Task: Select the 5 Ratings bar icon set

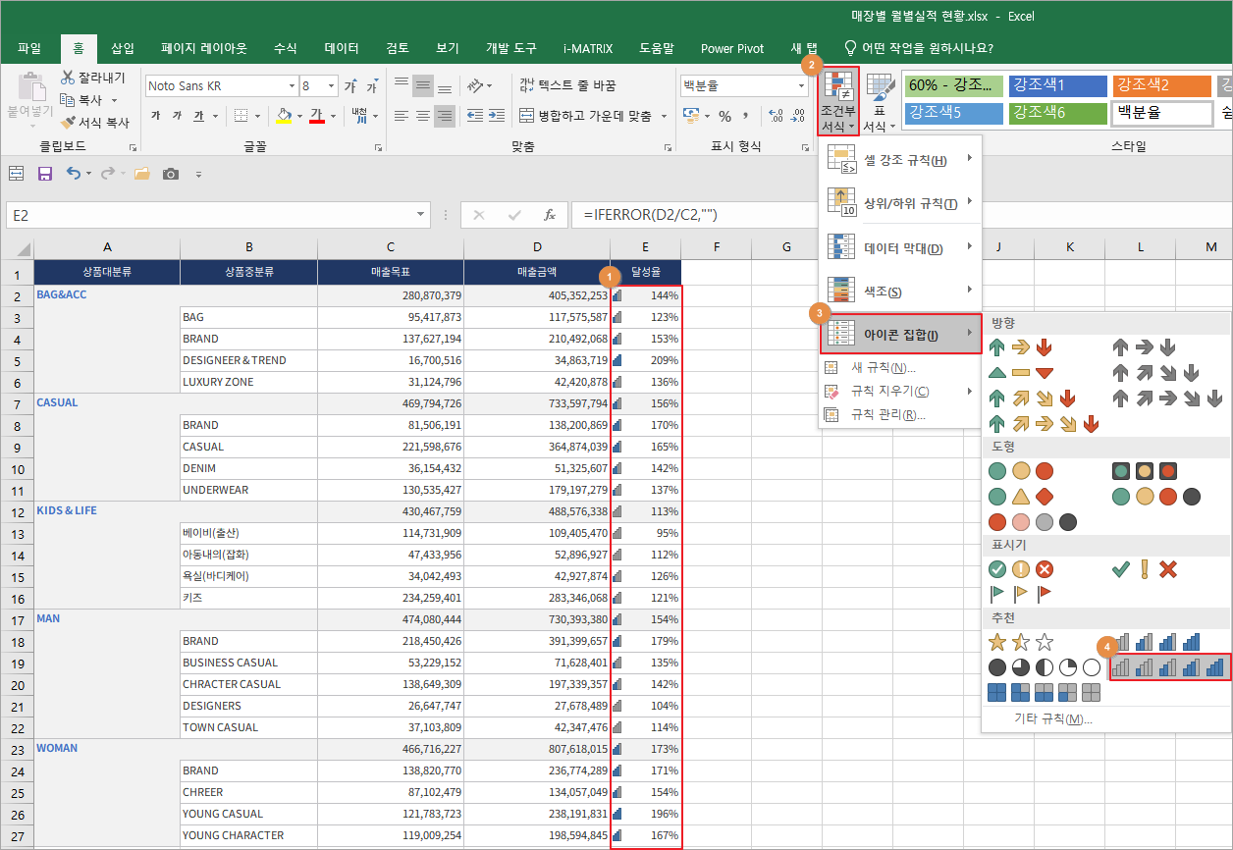Action: (1168, 667)
